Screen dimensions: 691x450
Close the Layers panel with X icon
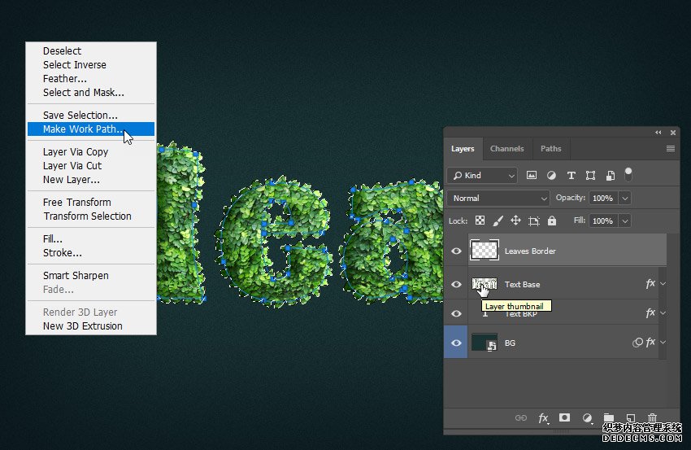click(x=673, y=133)
